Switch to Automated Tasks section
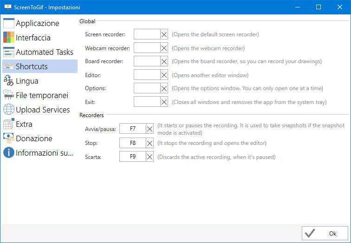Screen dimensions: 351x243 coord(40,52)
